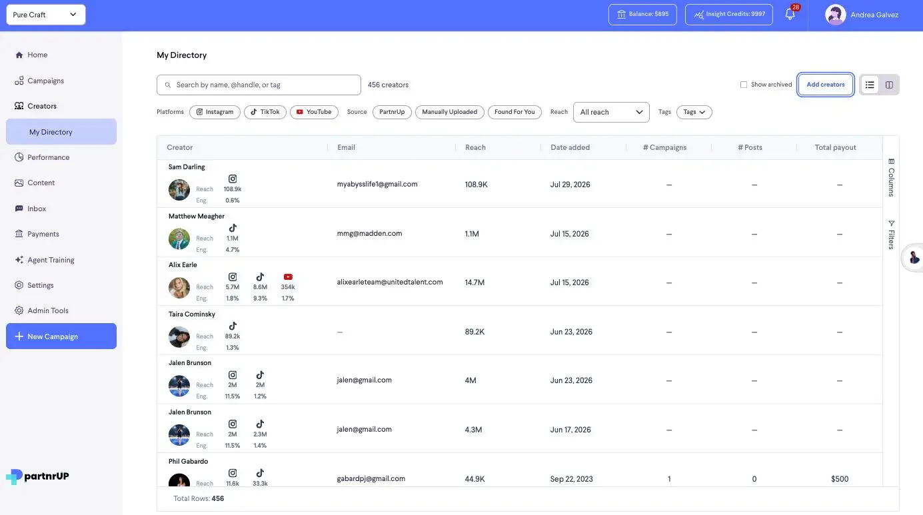This screenshot has height=515, width=923.
Task: Click the $500 payout cell
Action: coord(840,479)
